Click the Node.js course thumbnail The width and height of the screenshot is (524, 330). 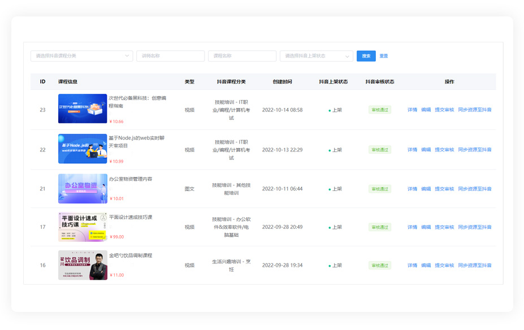click(x=83, y=149)
